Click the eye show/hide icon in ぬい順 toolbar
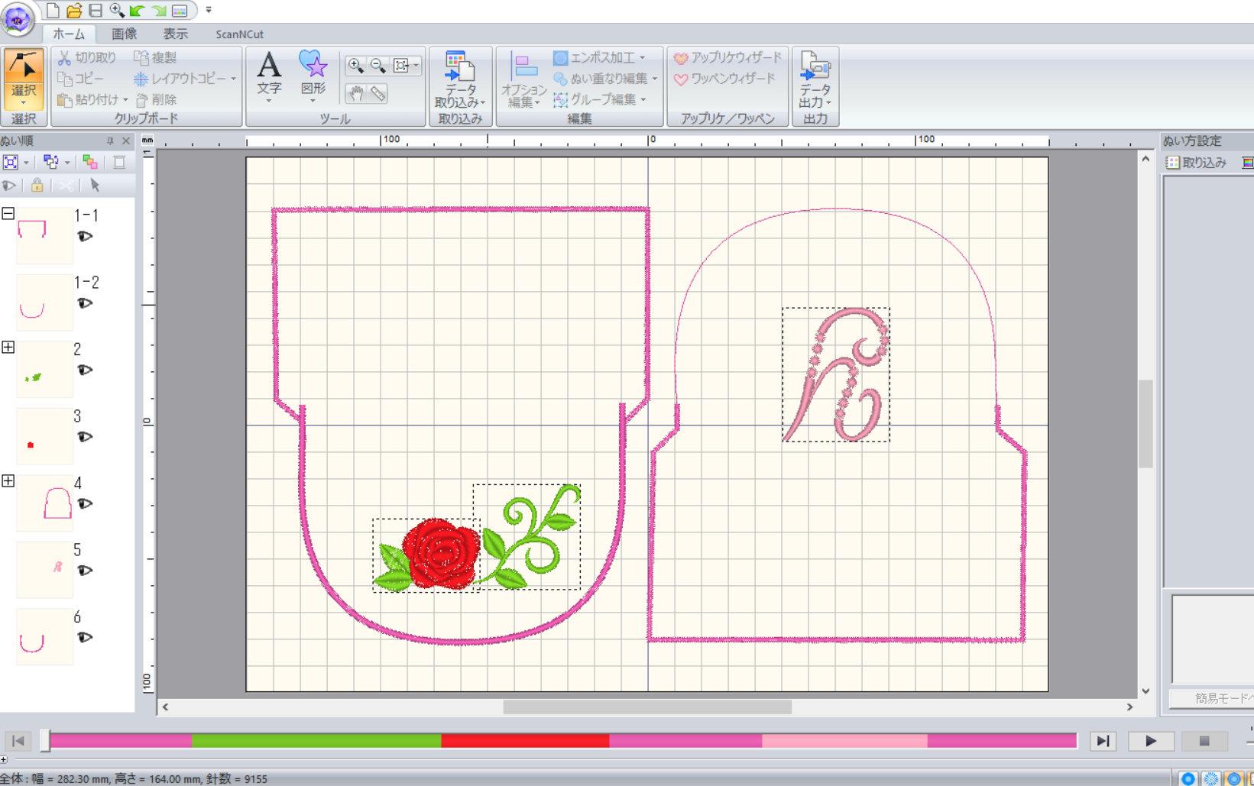 coord(9,185)
